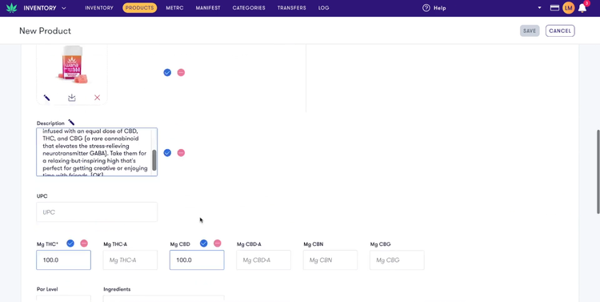Cancel the new product

[x=560, y=31]
